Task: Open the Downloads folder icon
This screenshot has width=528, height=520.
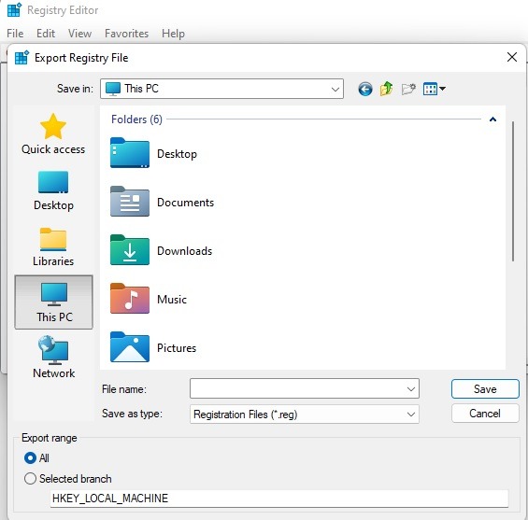Action: pos(130,250)
